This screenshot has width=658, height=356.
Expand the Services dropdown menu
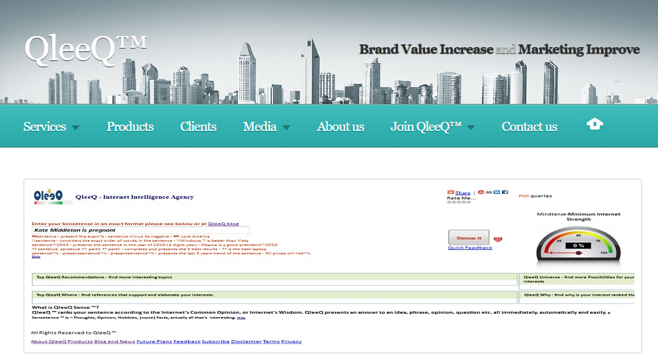pos(76,127)
